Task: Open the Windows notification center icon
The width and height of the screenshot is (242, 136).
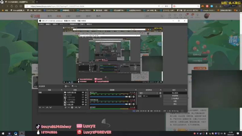Action: (238, 133)
